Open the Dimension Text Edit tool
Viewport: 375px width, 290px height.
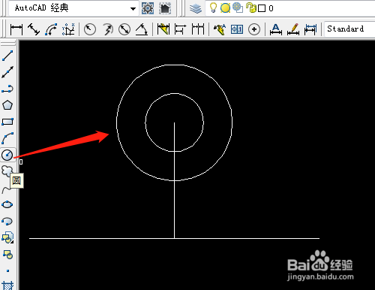pyautogui.click(x=293, y=29)
